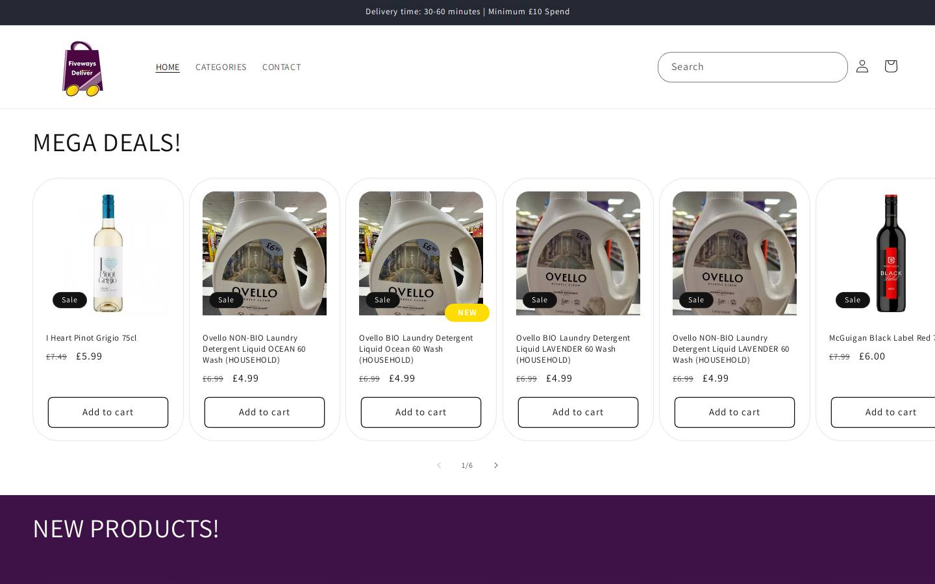
Task: Add I Heart Pinot Grigio to cart
Action: point(108,412)
